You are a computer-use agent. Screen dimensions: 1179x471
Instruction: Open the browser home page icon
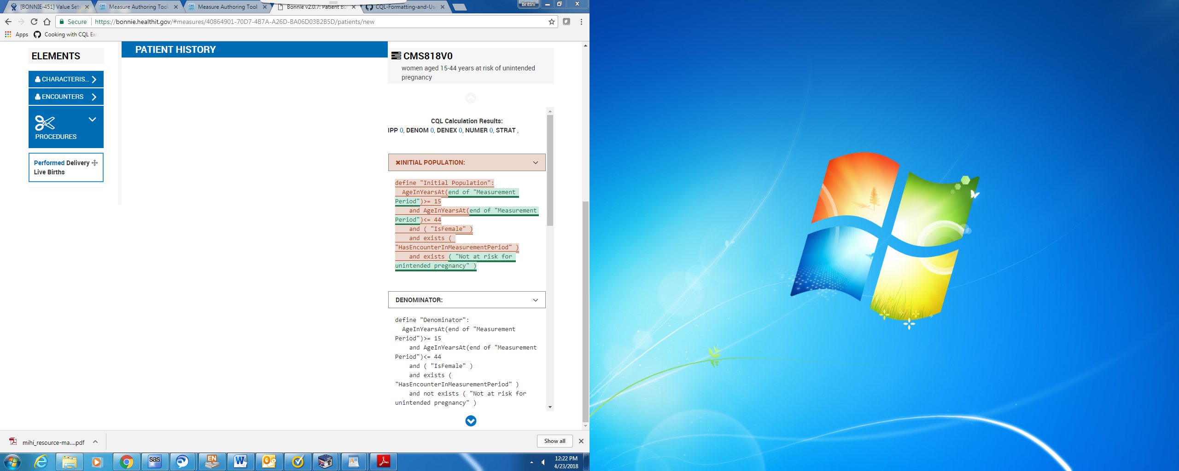coord(47,22)
